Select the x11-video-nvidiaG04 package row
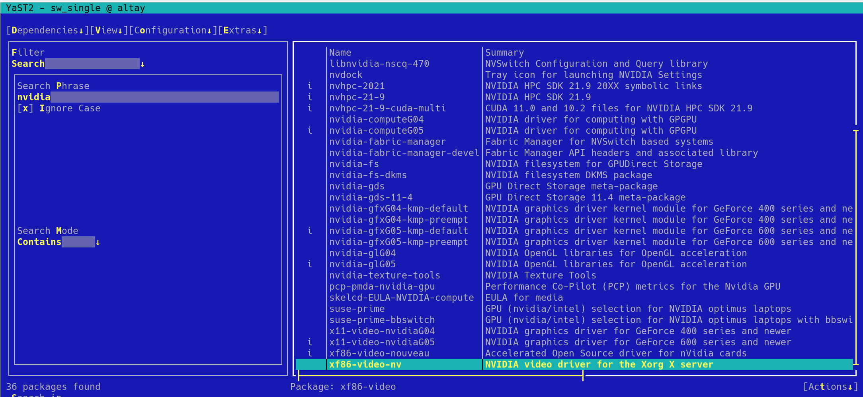Viewport: 863px width, 397px height. (574, 331)
